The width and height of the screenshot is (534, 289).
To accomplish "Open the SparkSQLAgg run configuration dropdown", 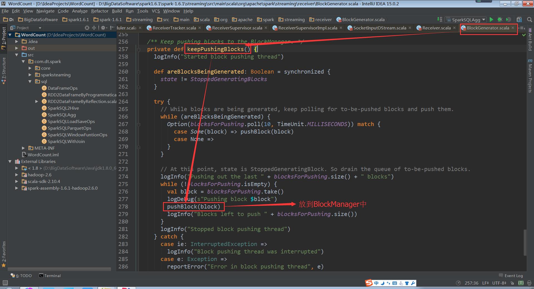I will 466,19.
